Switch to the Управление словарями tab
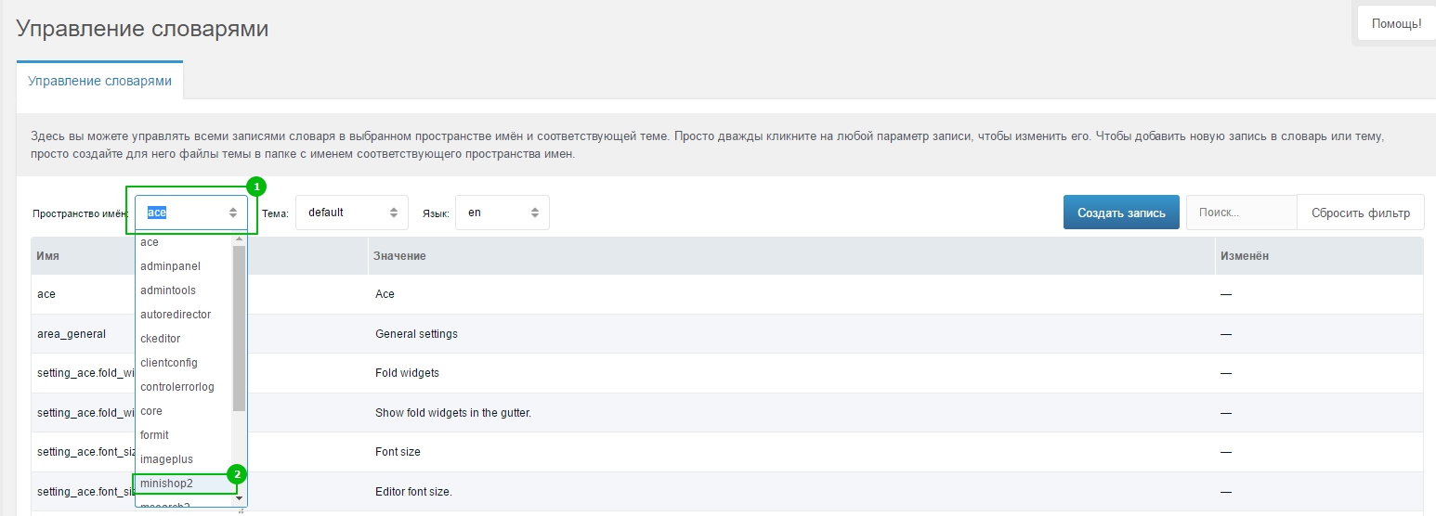Screen dimensions: 1436x516 coord(99,81)
